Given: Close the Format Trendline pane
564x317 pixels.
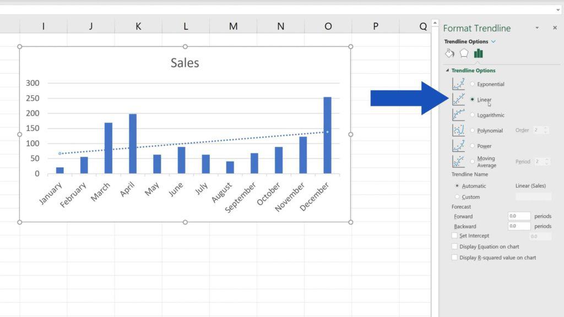Looking at the screenshot, I should (x=555, y=28).
